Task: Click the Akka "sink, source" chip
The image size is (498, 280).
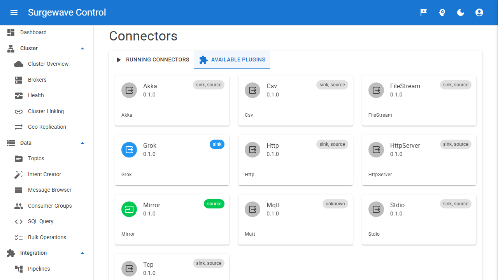Action: point(209,85)
